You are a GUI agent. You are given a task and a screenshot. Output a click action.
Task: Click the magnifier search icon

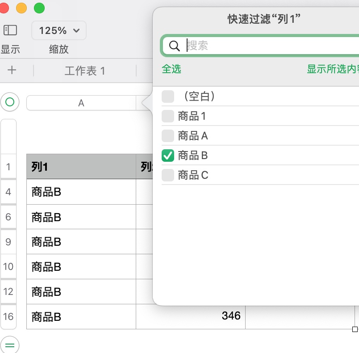175,46
